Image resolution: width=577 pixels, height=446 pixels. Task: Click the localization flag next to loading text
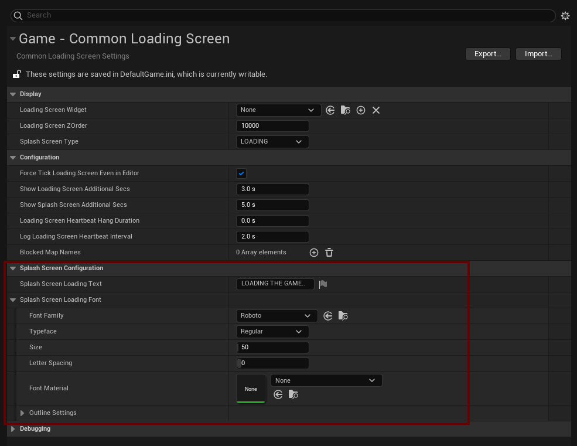pos(323,284)
